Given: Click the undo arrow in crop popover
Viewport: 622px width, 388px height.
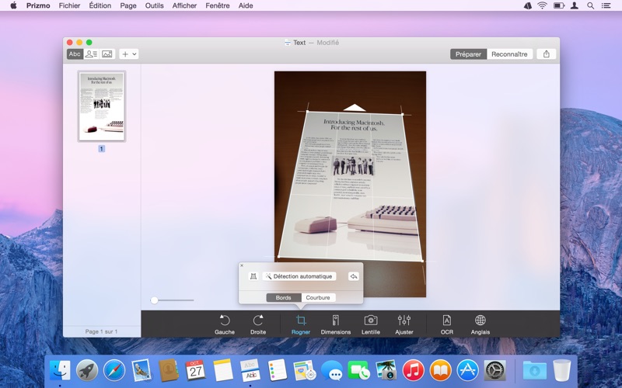Looking at the screenshot, I should (x=354, y=276).
